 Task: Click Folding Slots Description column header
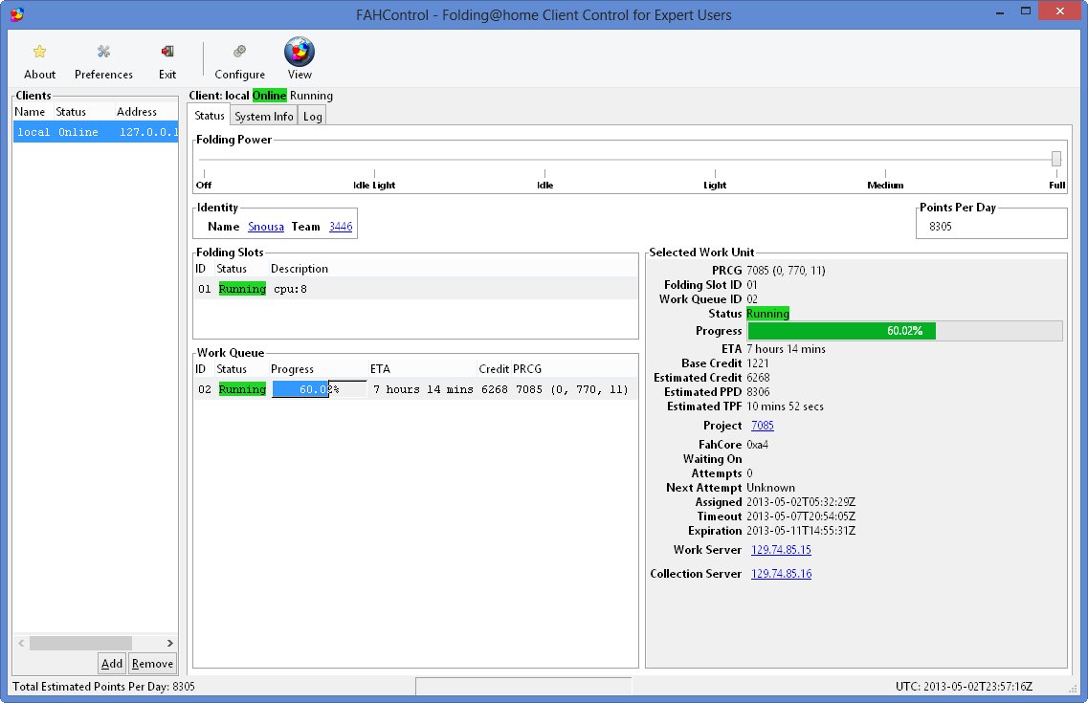point(300,269)
